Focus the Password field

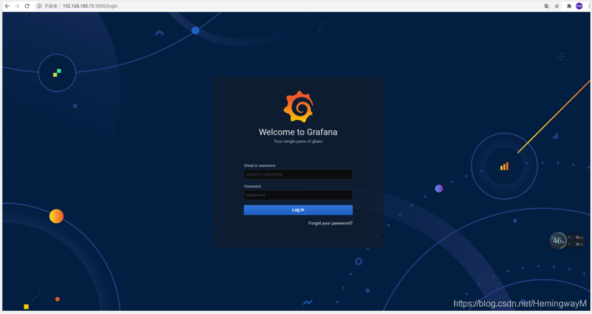tap(298, 195)
